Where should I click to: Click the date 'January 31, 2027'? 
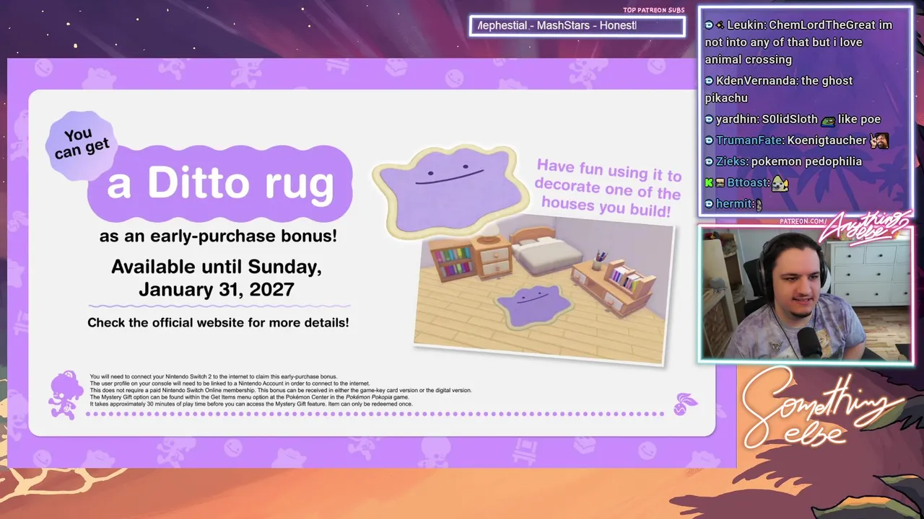coord(217,290)
